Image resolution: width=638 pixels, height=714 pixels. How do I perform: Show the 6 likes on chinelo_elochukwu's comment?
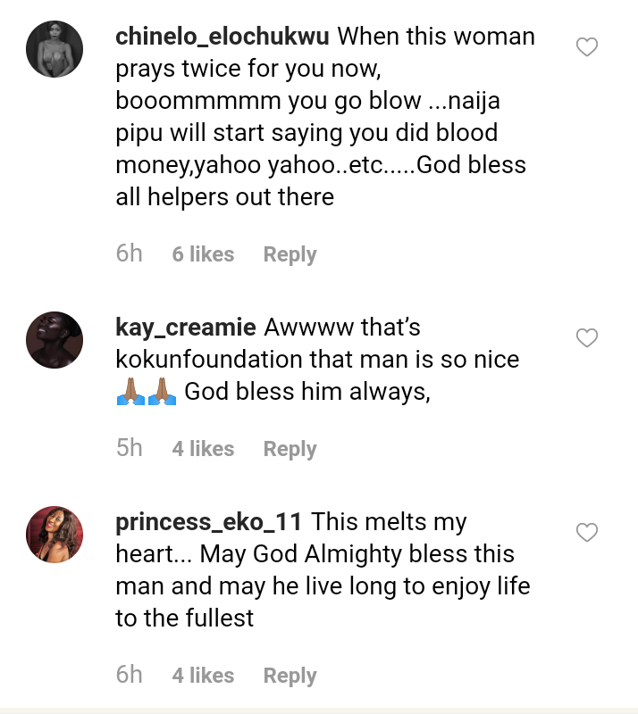point(203,254)
